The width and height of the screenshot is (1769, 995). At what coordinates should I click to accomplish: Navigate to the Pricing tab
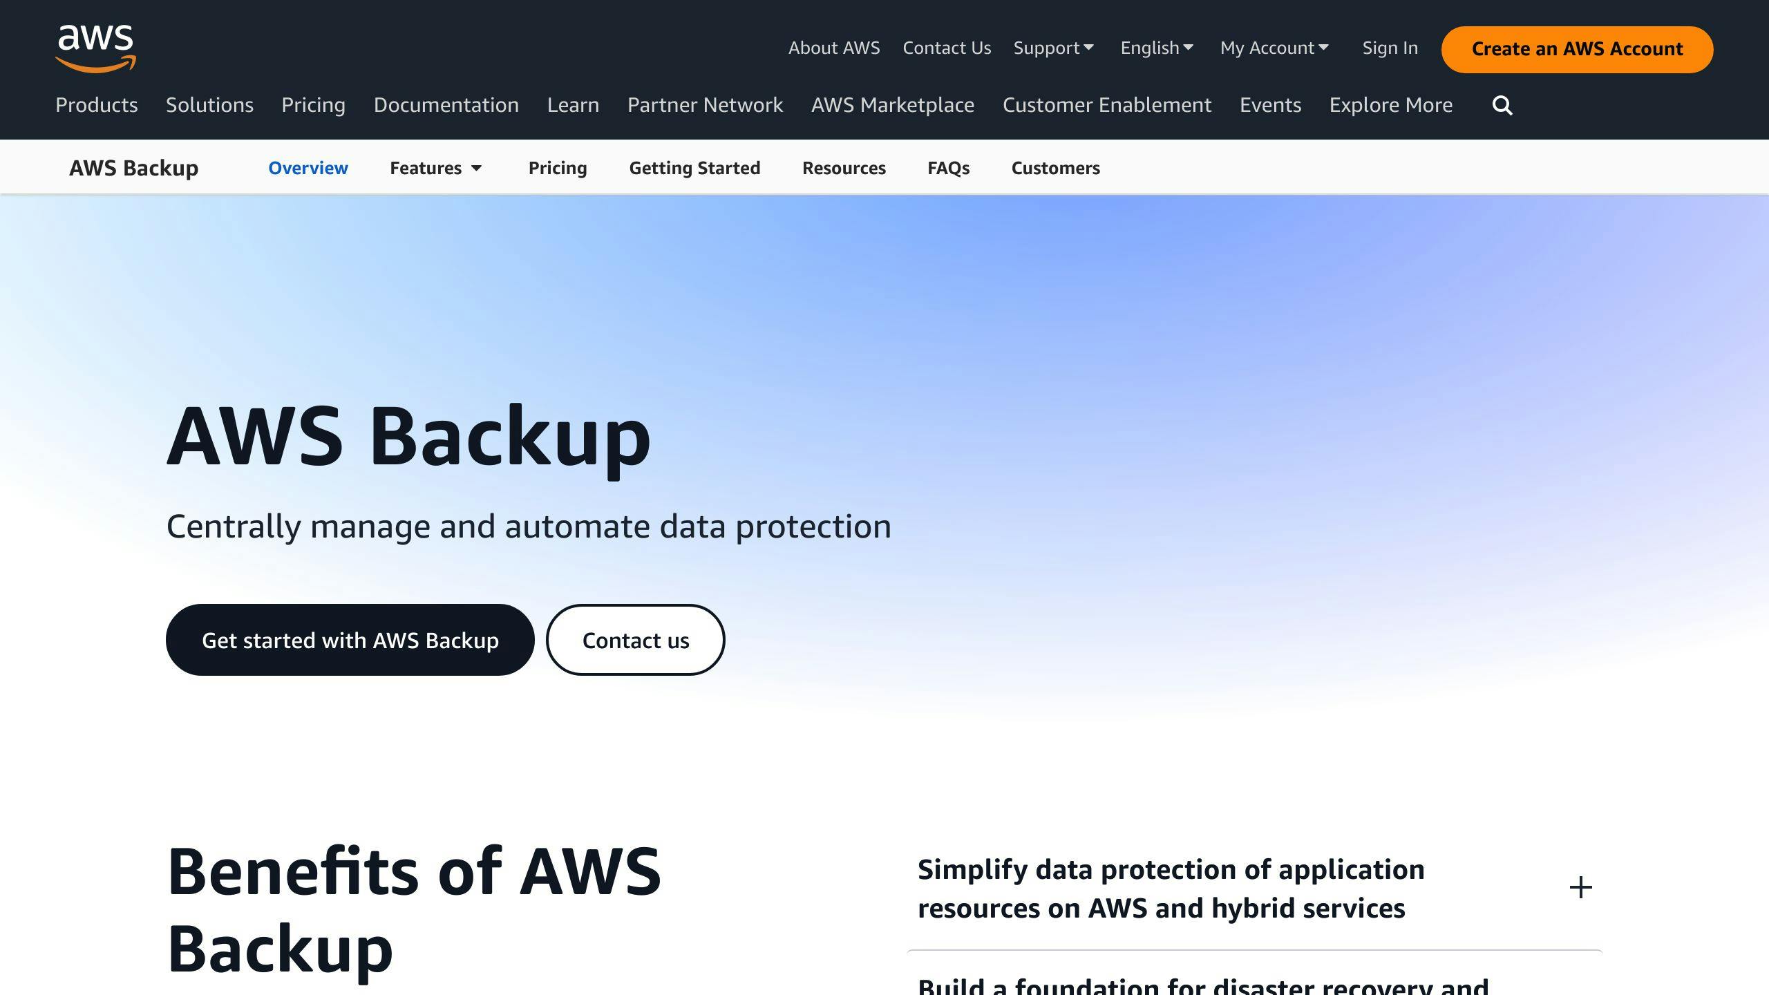556,168
